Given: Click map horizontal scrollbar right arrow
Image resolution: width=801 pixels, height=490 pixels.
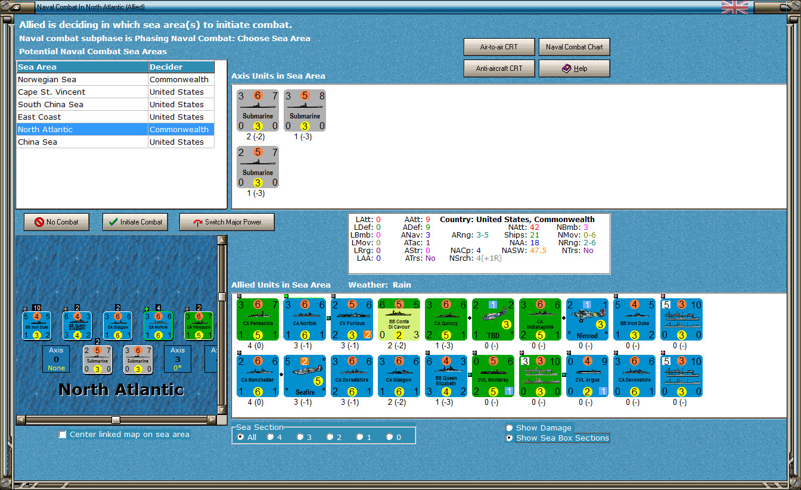Looking at the screenshot, I should (x=212, y=420).
